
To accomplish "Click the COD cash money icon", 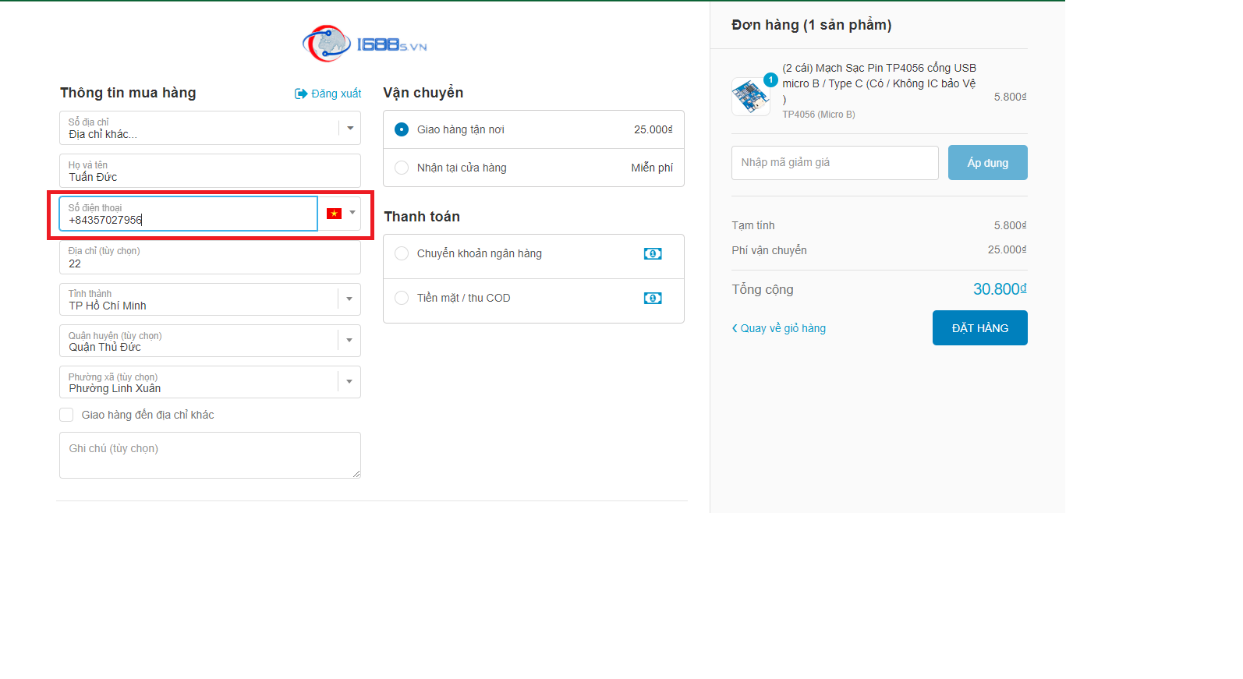I will (x=653, y=299).
